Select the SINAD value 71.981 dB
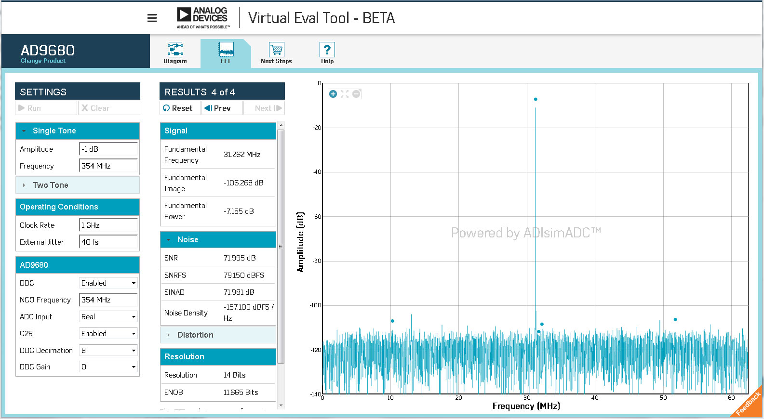Image resolution: width=764 pixels, height=419 pixels. pyautogui.click(x=239, y=292)
